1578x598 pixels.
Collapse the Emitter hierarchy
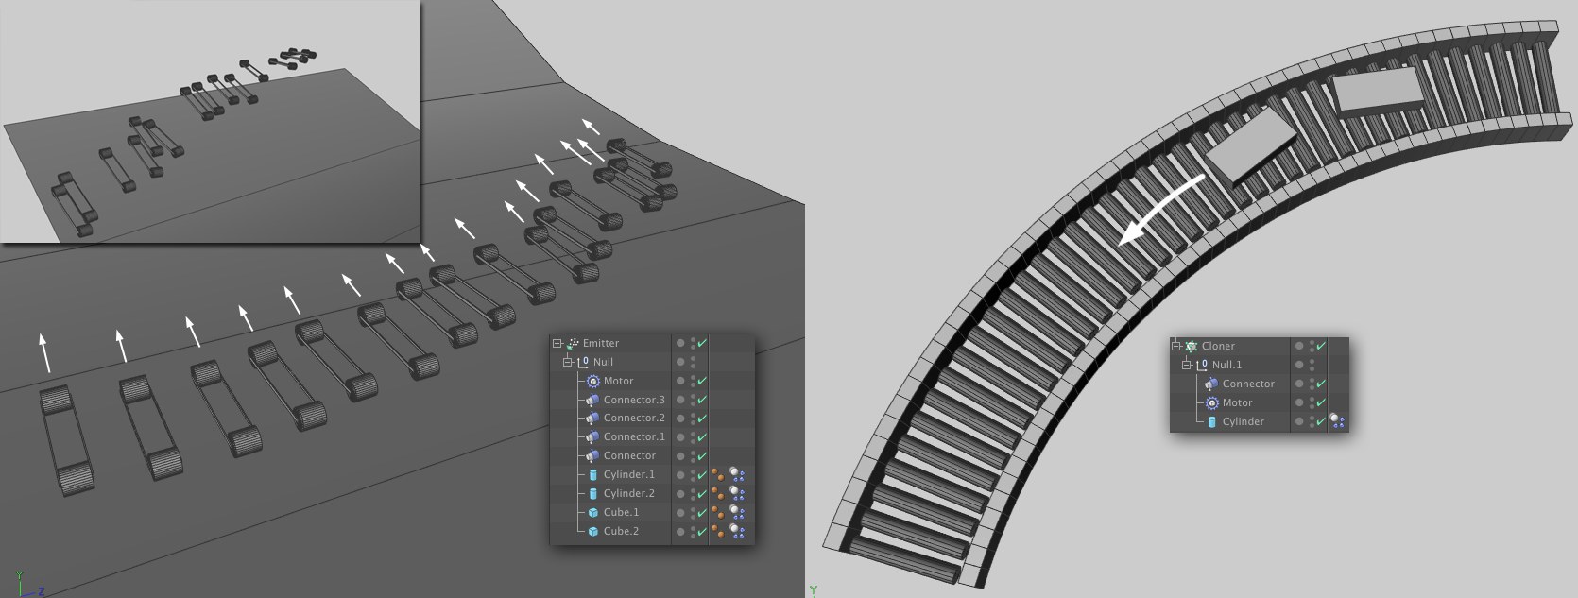tap(557, 343)
